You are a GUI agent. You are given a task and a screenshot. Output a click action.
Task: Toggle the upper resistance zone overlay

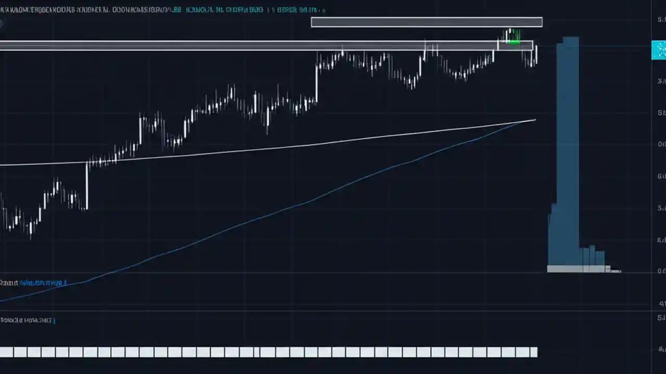coord(427,22)
